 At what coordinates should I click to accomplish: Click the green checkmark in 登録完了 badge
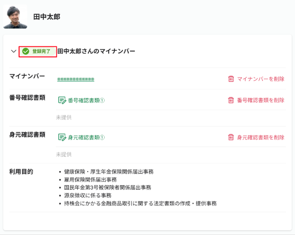(26, 51)
